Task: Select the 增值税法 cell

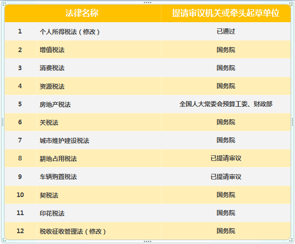Action: [99, 50]
